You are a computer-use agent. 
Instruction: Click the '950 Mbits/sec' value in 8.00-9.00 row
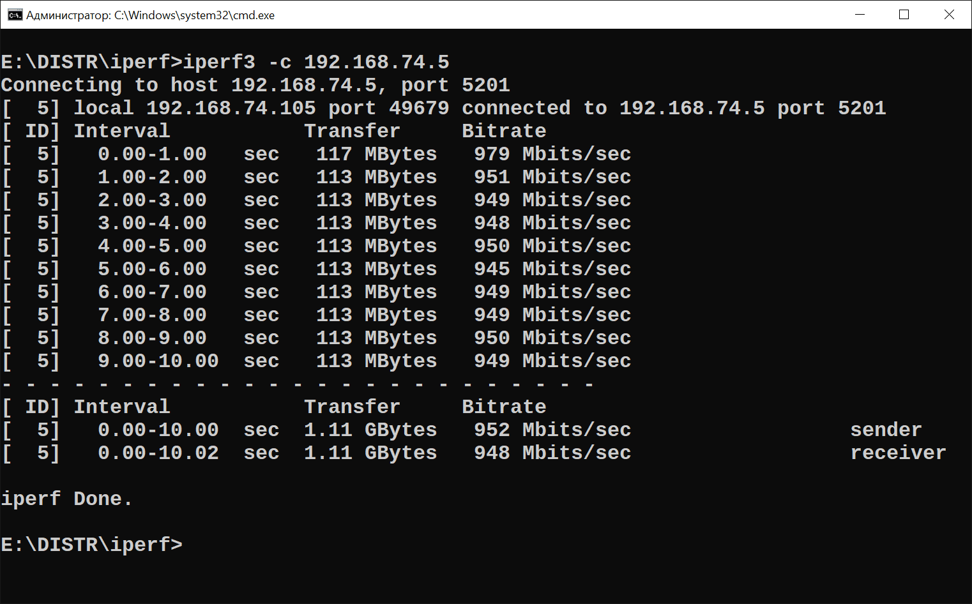click(552, 338)
